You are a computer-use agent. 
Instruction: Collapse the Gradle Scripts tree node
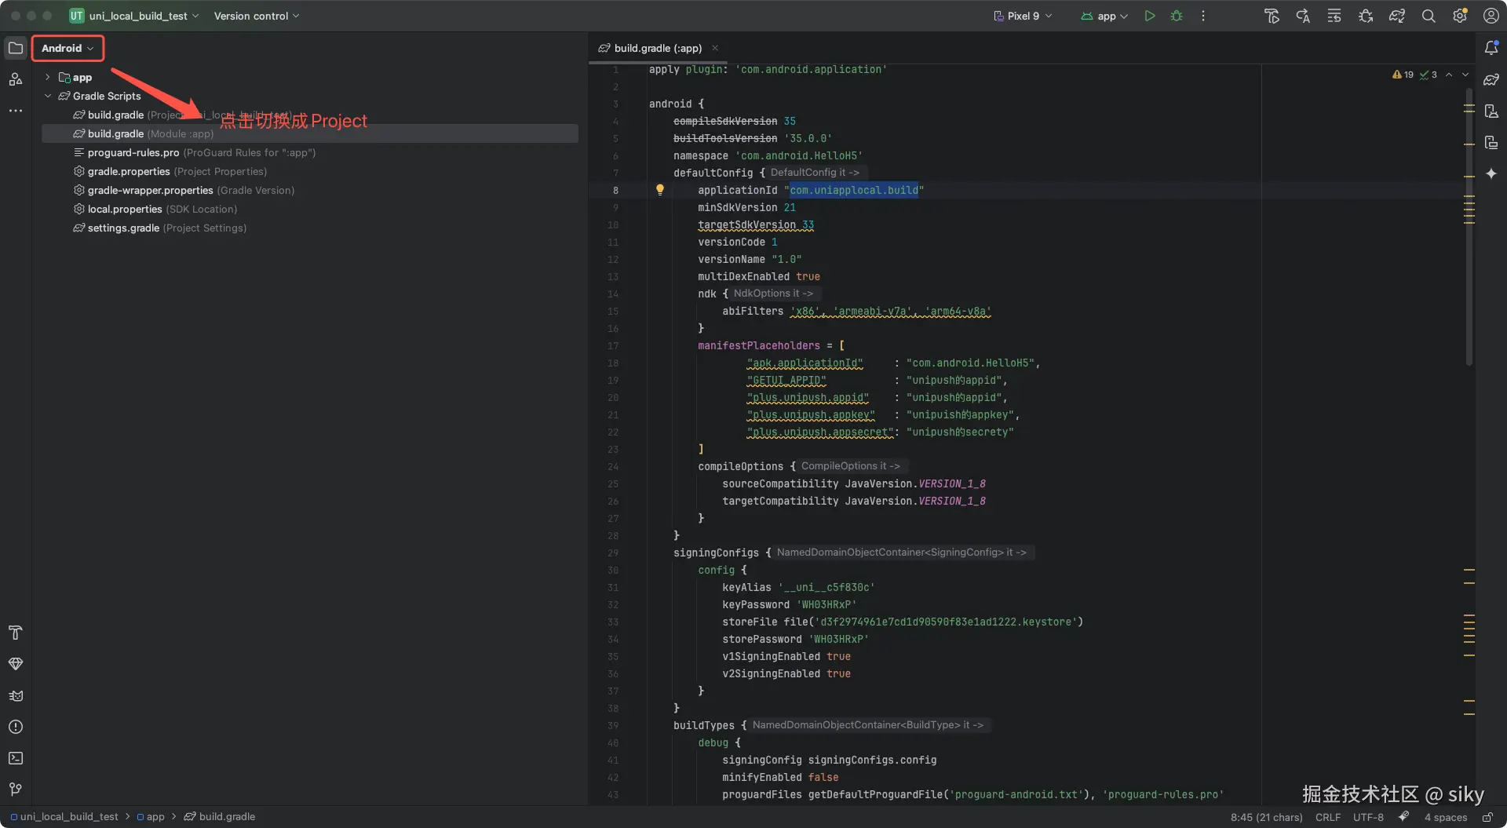point(48,96)
